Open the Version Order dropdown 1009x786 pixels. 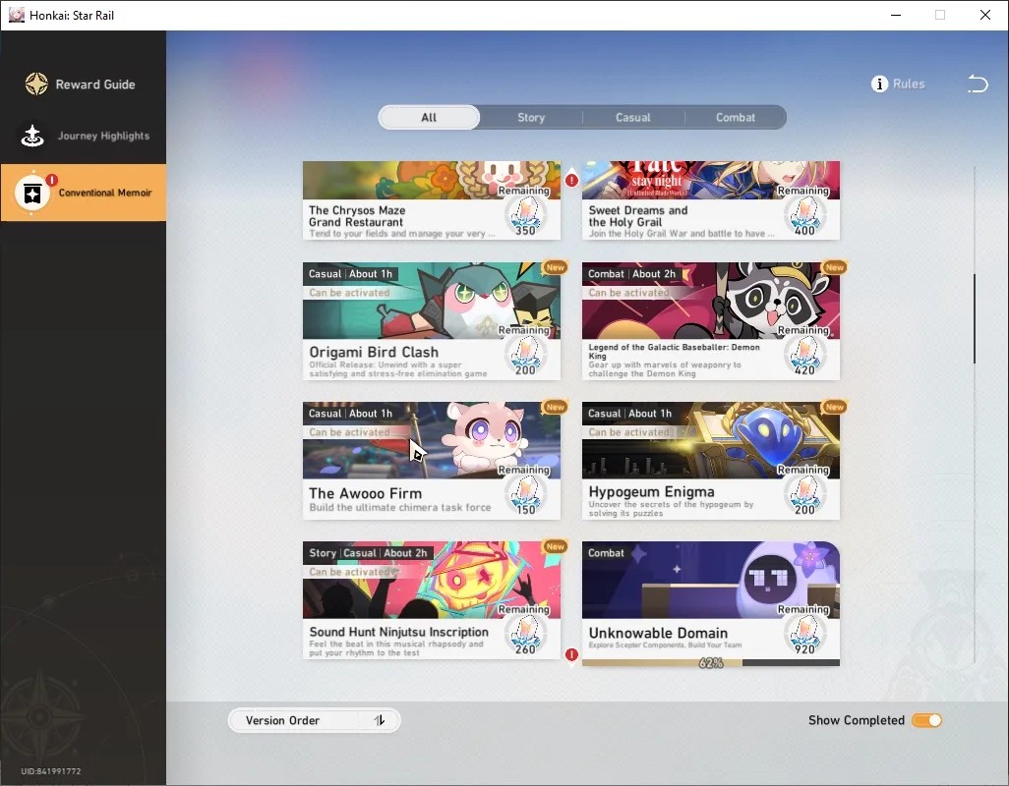314,720
